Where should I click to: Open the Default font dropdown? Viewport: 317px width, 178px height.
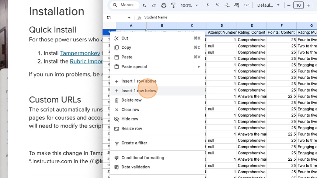268,5
